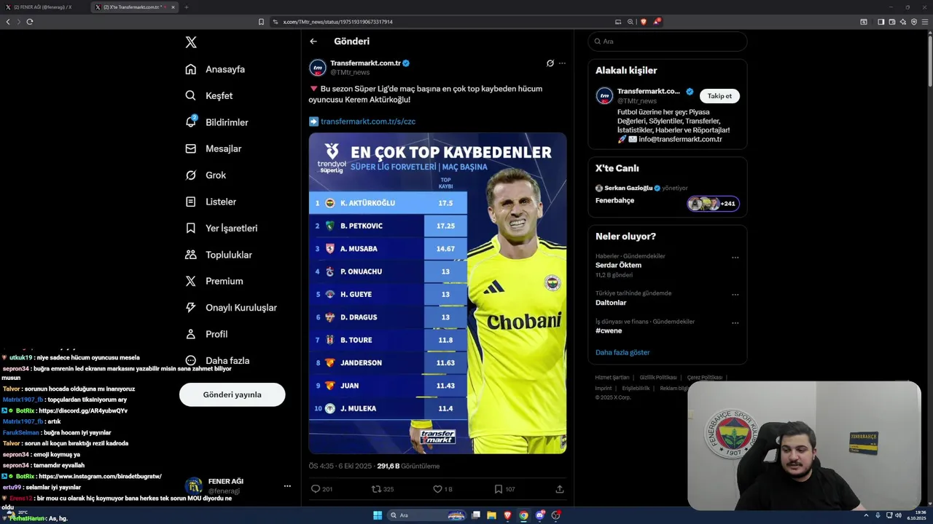Click the Takip et follow button

point(719,96)
